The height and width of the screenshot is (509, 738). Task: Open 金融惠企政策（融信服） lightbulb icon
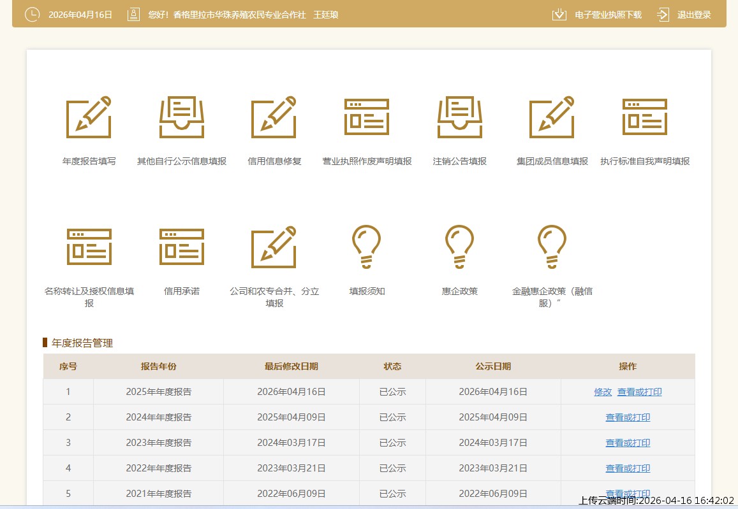(x=552, y=247)
